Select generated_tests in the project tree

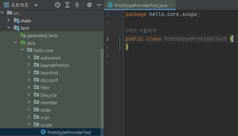(42, 36)
